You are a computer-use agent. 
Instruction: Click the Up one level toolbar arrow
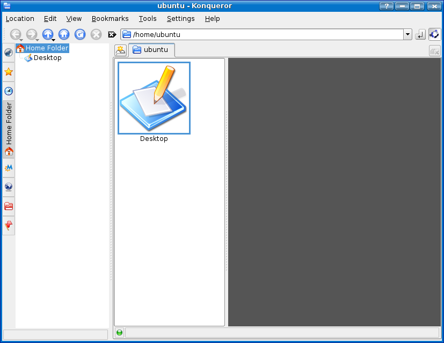point(47,34)
